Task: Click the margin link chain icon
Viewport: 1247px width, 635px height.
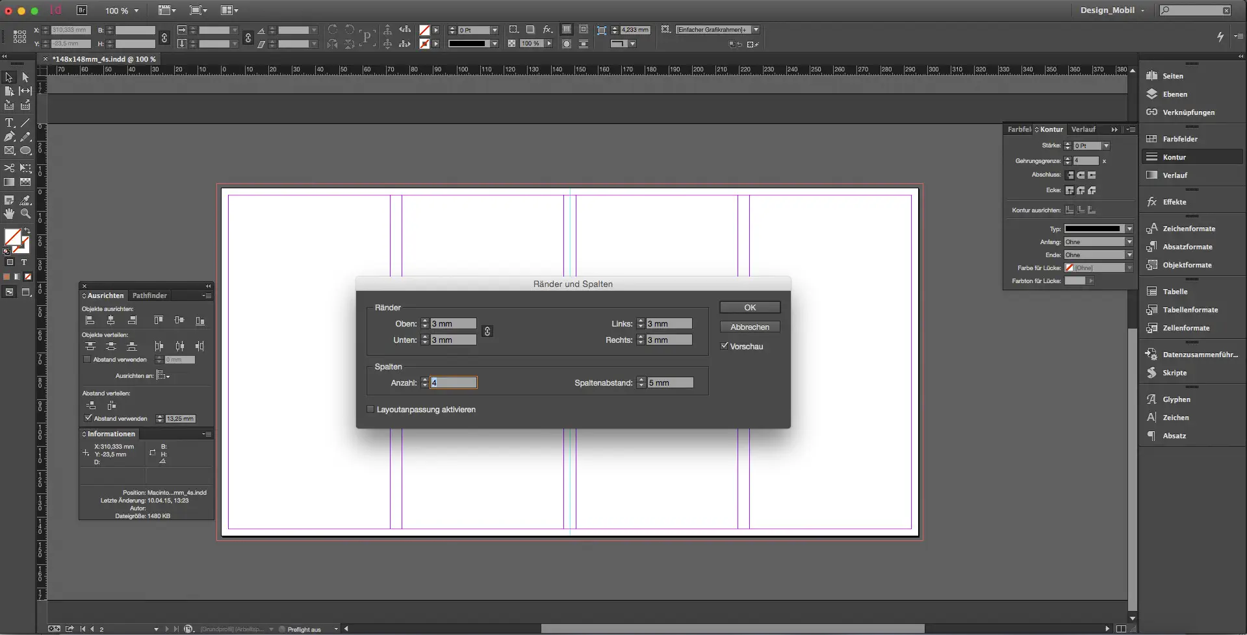Action: (487, 331)
